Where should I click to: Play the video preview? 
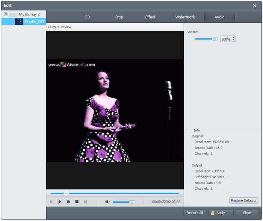click(59, 202)
